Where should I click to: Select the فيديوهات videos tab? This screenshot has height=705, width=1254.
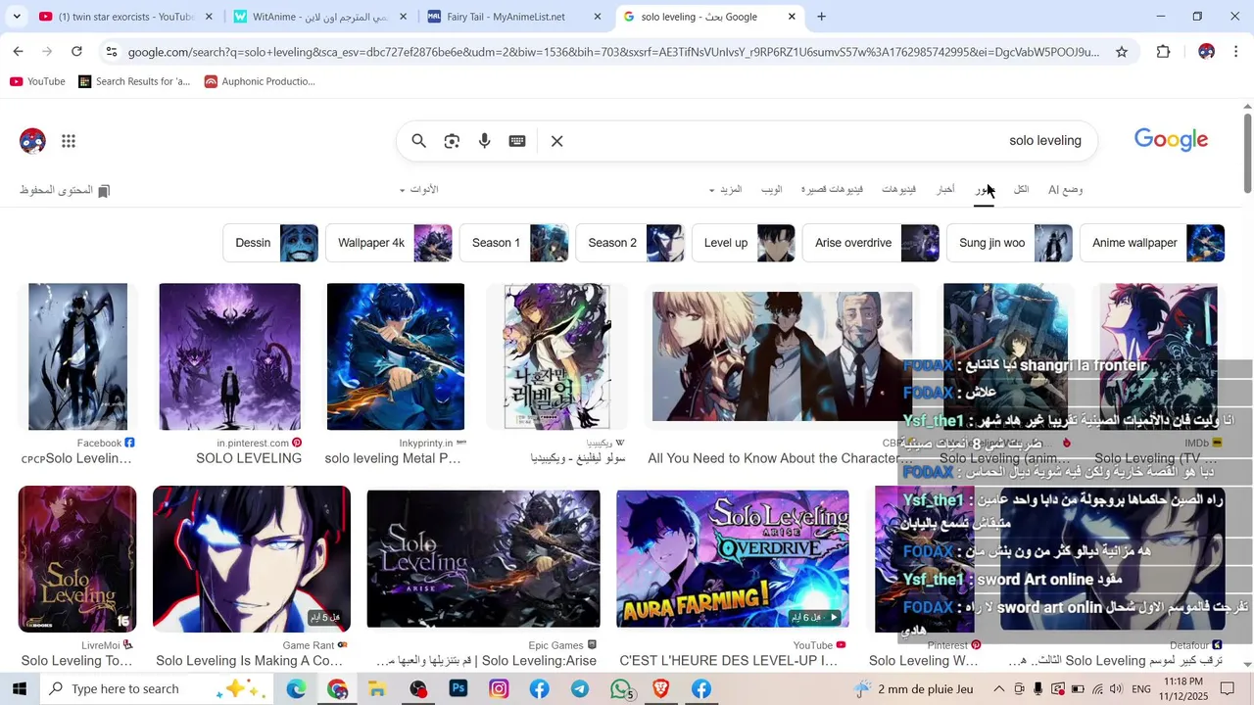point(898,190)
